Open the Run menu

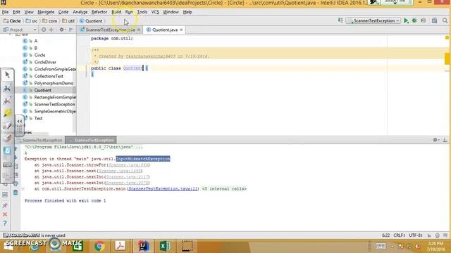click(129, 12)
